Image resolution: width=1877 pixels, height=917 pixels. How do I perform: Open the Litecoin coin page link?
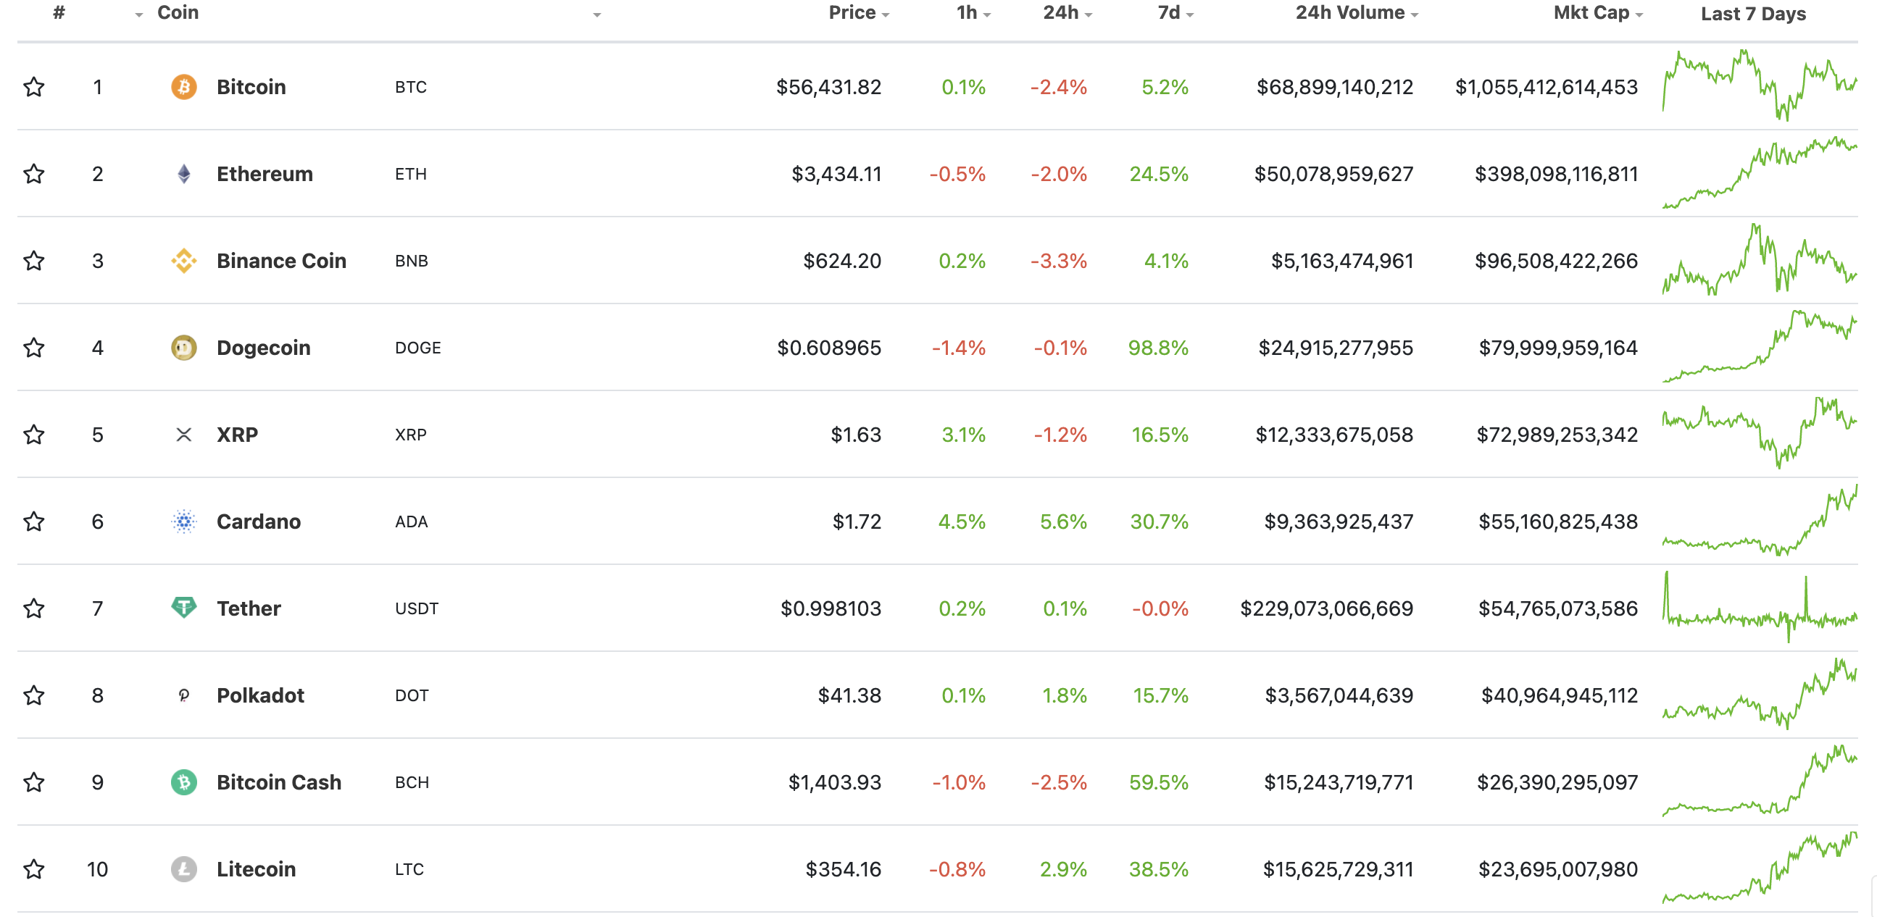click(256, 868)
